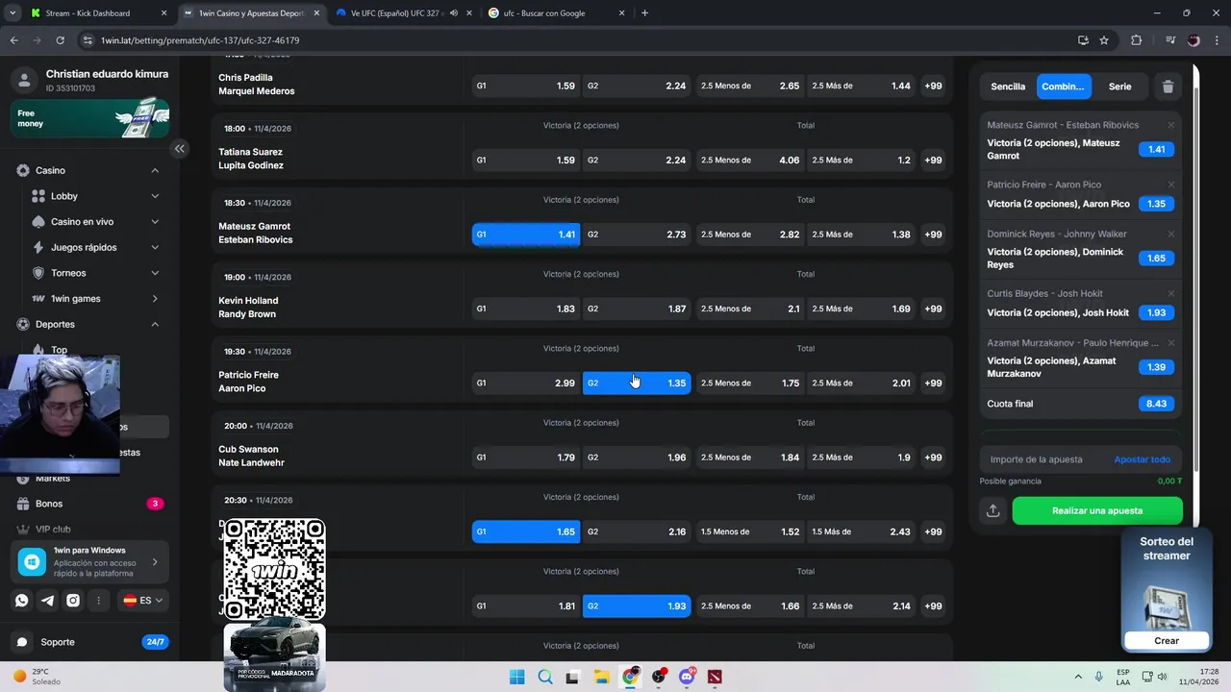
Task: Deselect the highlighted G2 1.93 odds
Action: point(637,605)
